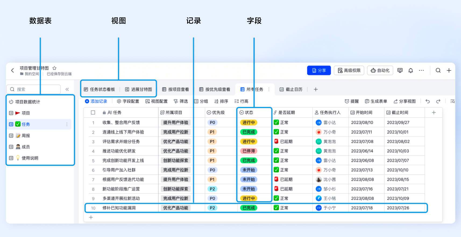Click the 添加记录 button
This screenshot has width=461, height=237.
pyautogui.click(x=96, y=101)
